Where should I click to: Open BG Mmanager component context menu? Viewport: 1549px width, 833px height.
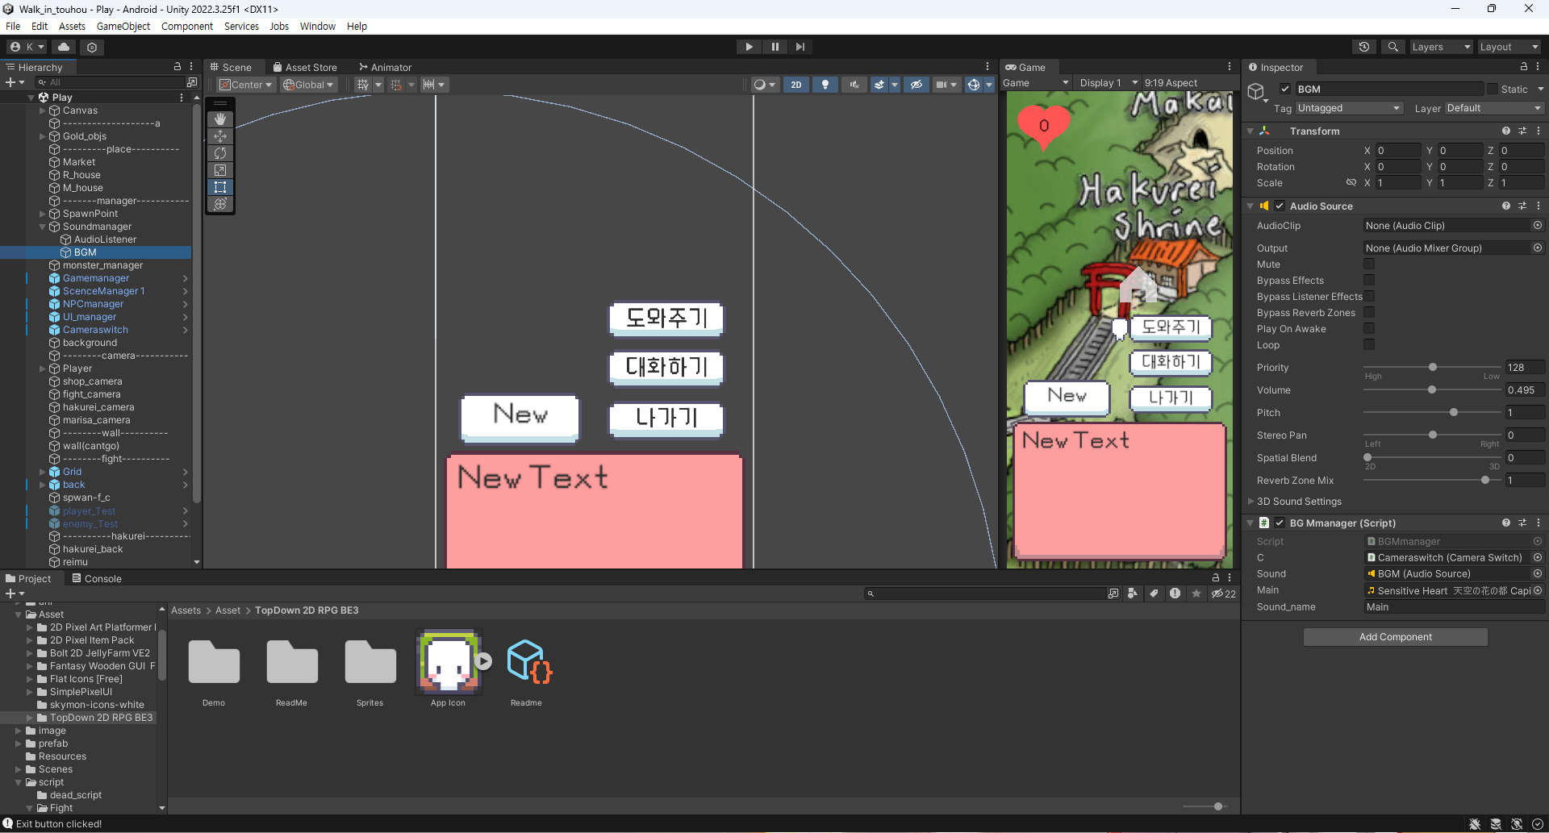coord(1539,523)
